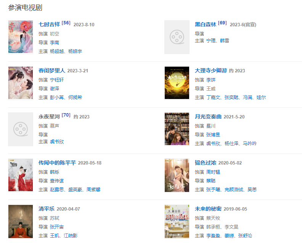Open the 月光变奏曲 poster thumbnail
This screenshot has width=302, height=243.
tap(177, 129)
